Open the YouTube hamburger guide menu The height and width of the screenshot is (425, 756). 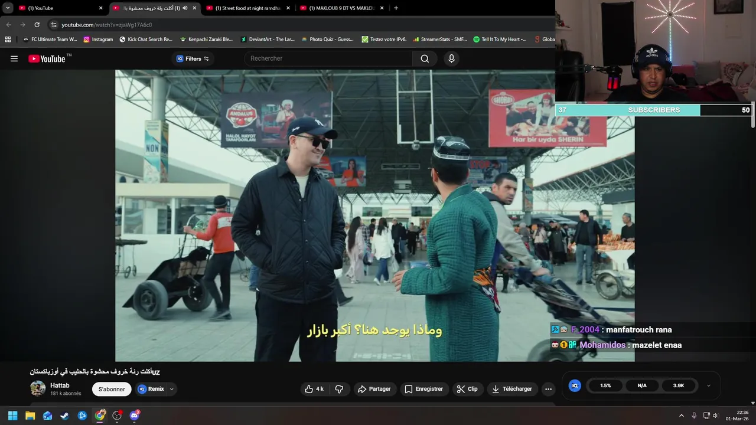click(x=14, y=58)
